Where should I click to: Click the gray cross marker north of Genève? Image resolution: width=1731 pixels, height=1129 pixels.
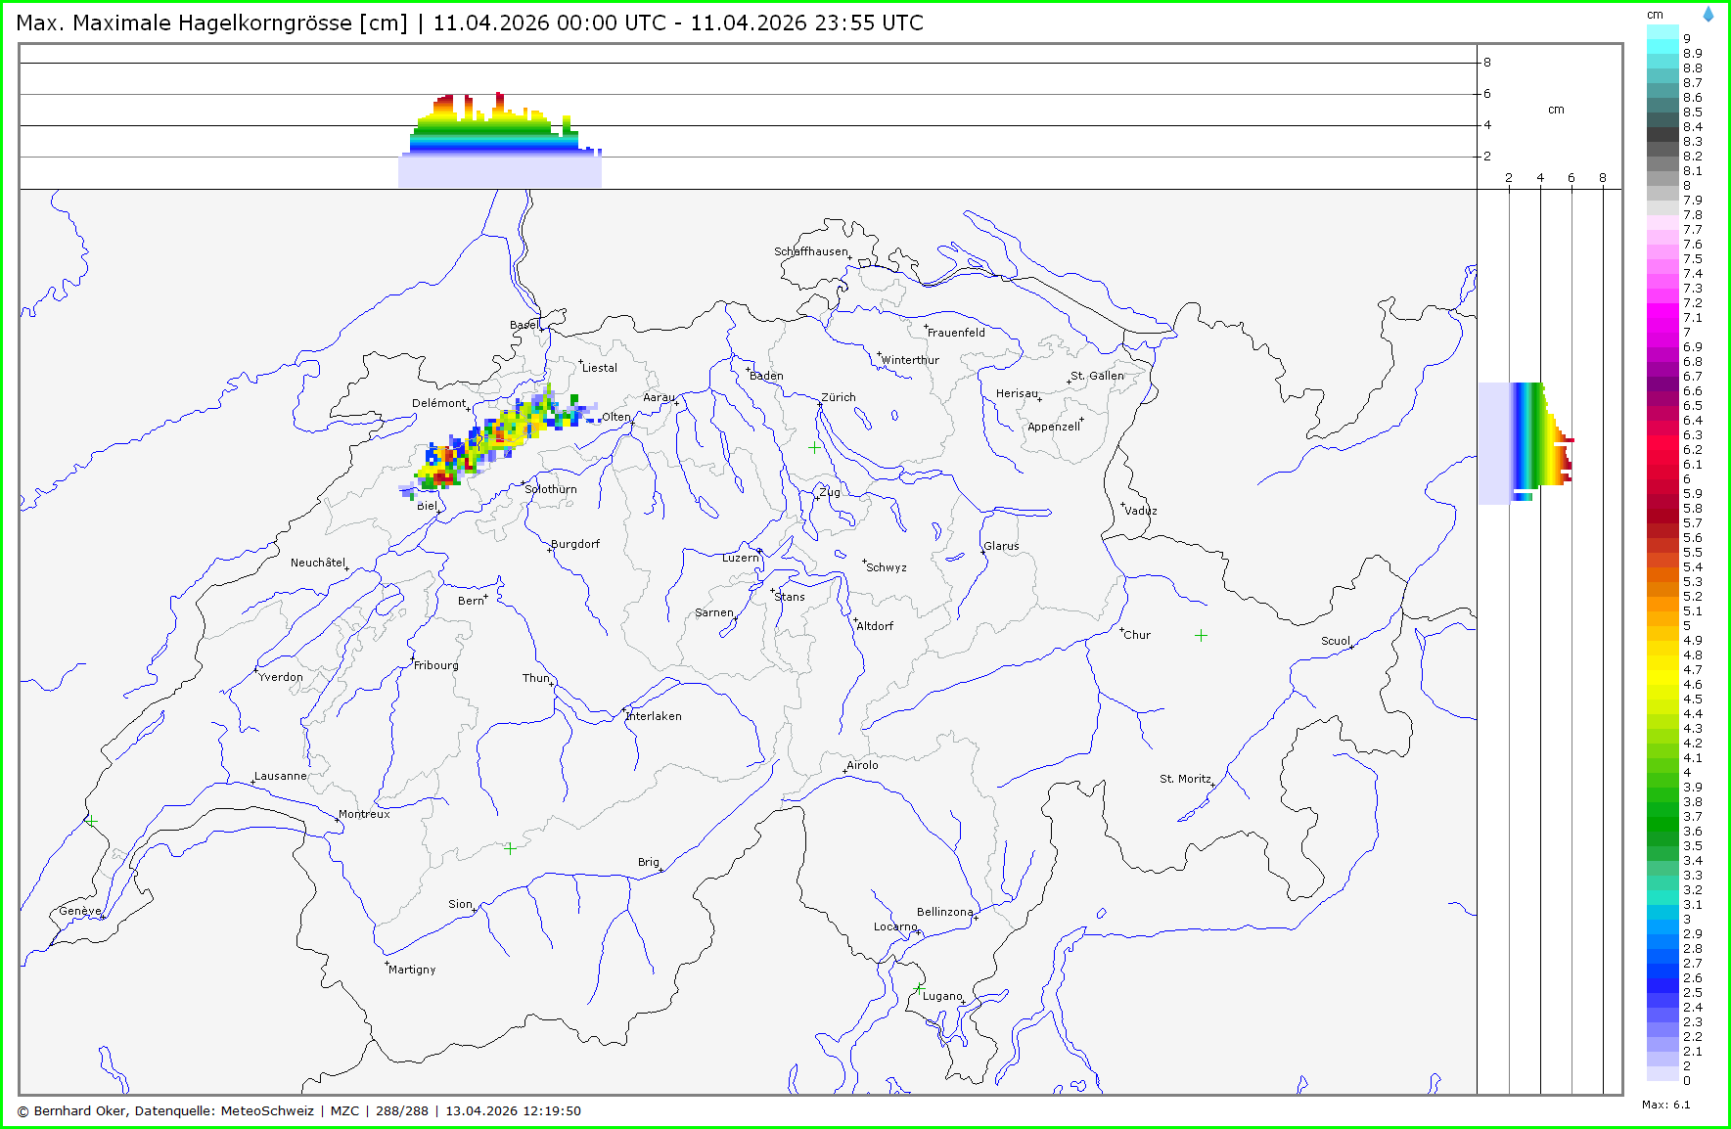(x=91, y=820)
